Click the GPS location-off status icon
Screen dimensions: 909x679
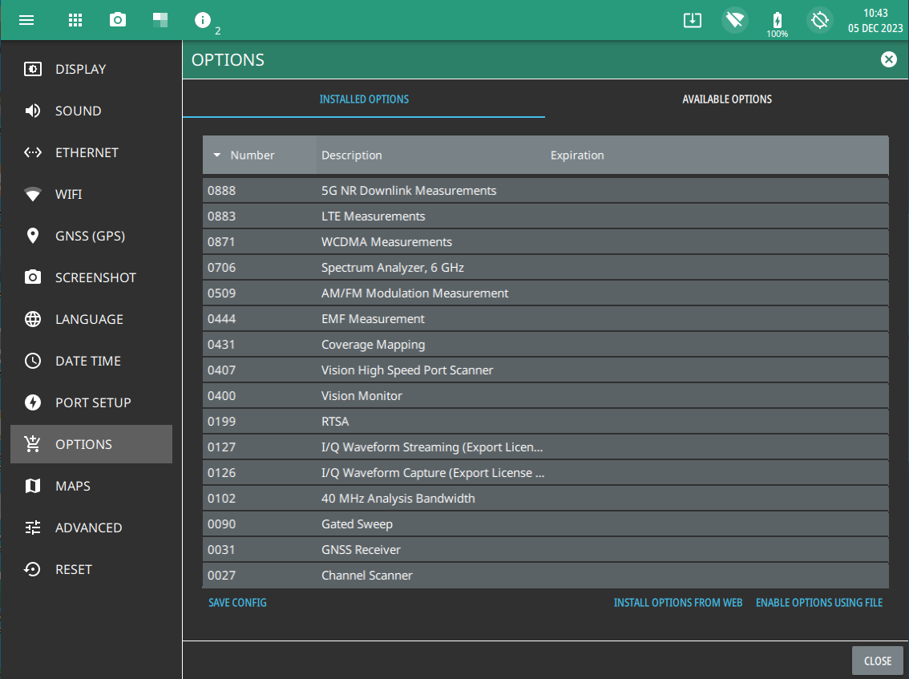pos(819,20)
